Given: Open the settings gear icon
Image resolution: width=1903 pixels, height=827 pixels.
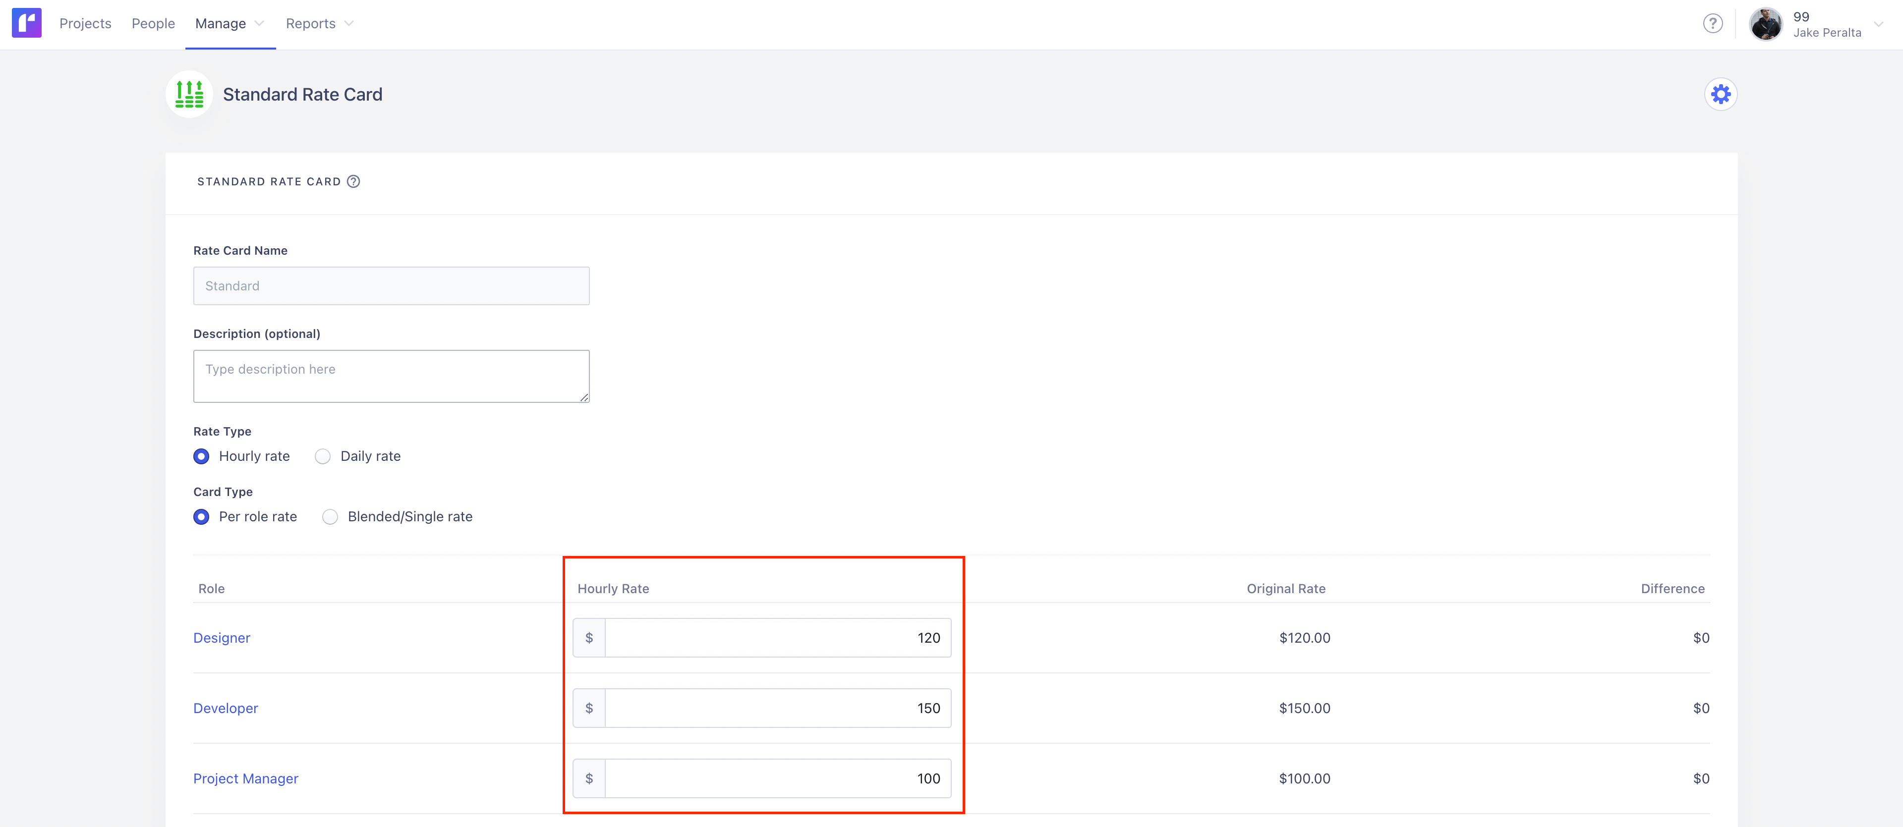Looking at the screenshot, I should (x=1721, y=95).
